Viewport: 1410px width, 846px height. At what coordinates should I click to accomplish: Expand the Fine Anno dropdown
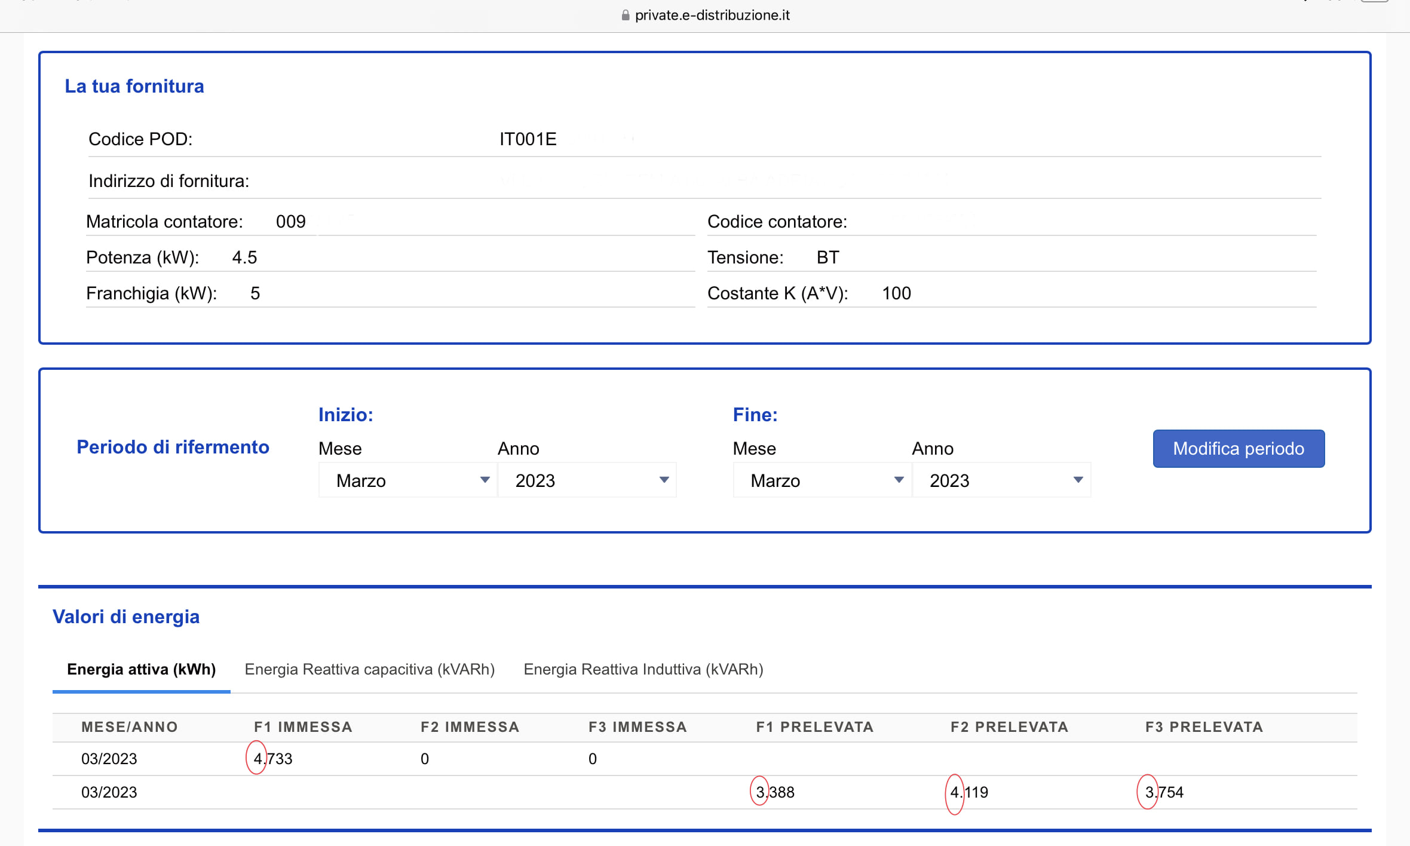click(1001, 480)
